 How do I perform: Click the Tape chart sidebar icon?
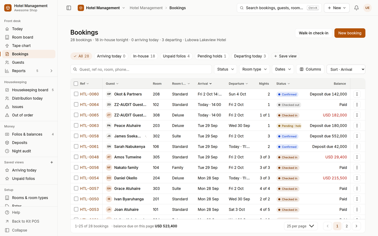pos(7,46)
